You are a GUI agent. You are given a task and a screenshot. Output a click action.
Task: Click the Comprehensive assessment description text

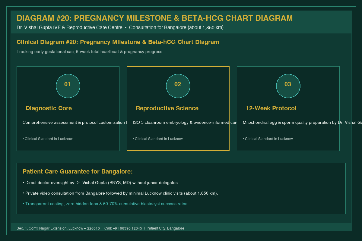pos(75,122)
